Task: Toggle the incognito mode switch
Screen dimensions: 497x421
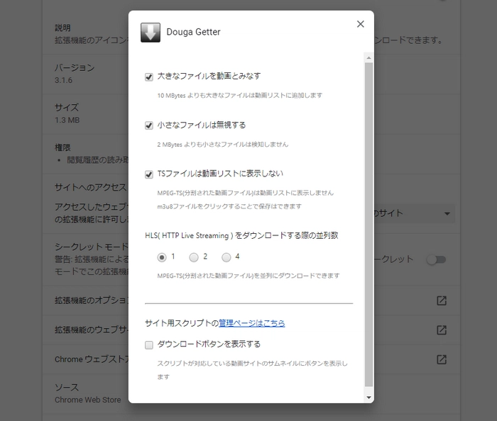Action: tap(436, 260)
